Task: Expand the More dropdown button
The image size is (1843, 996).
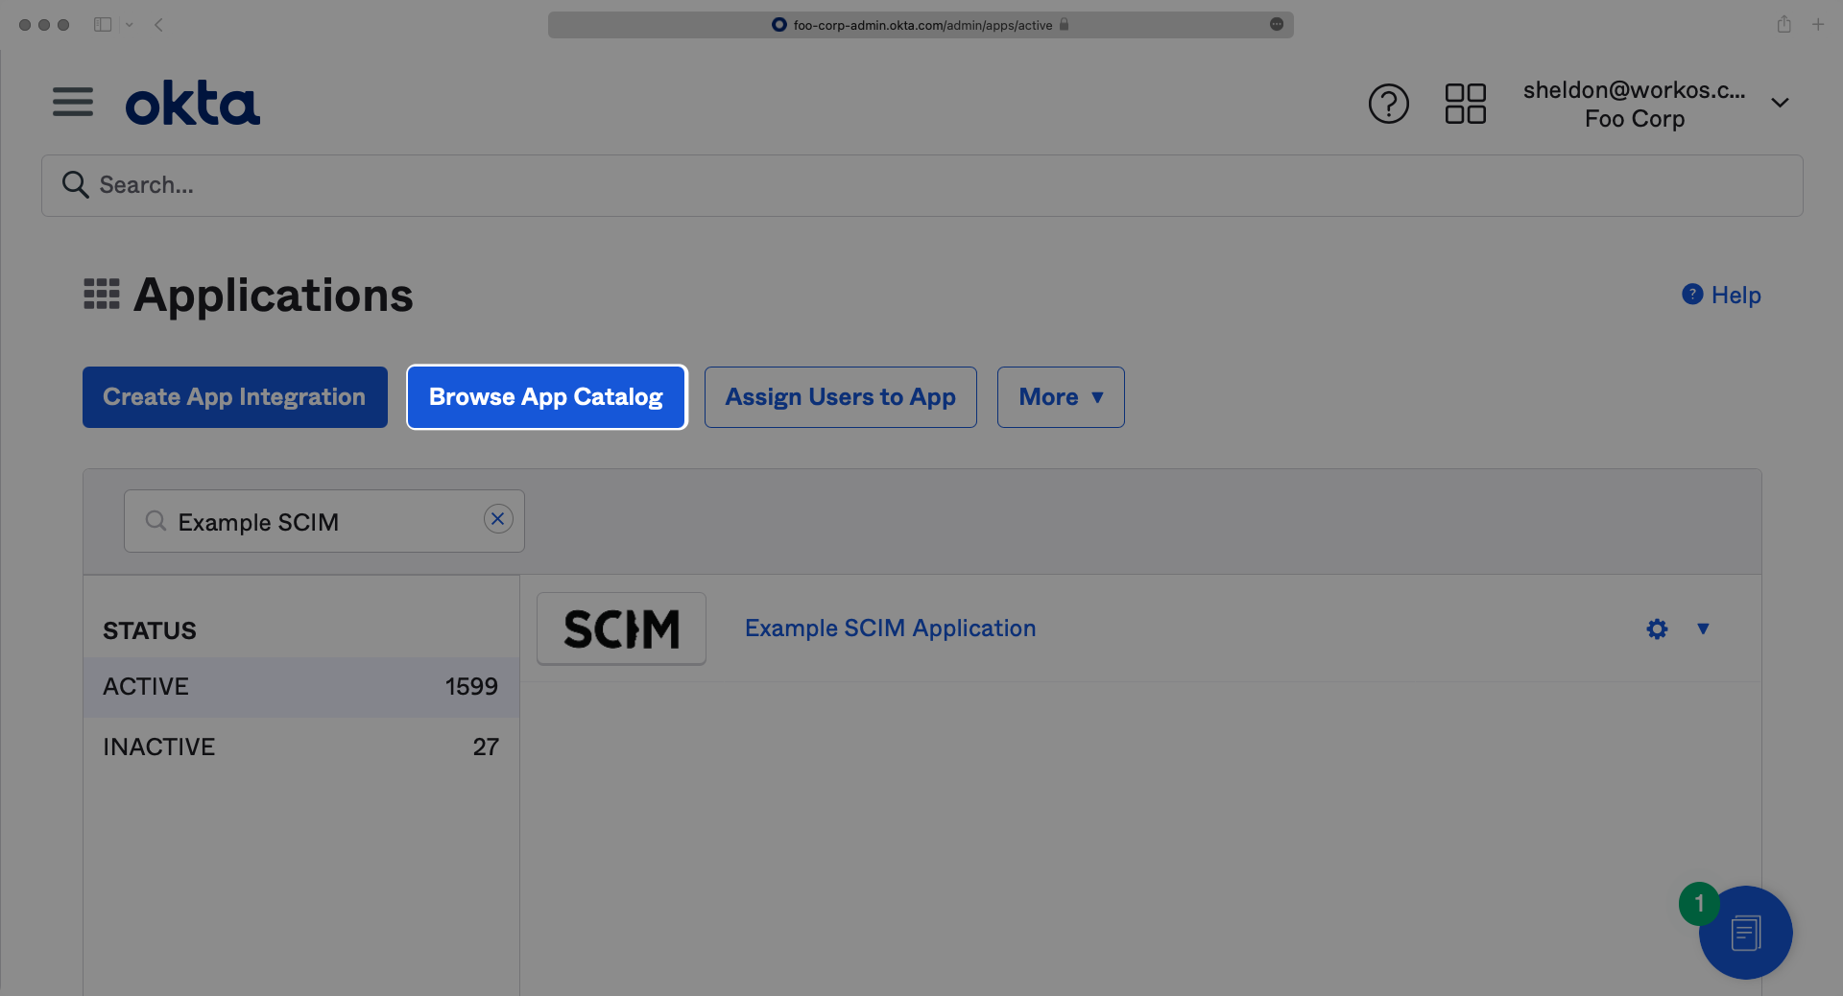Action: 1060,397
